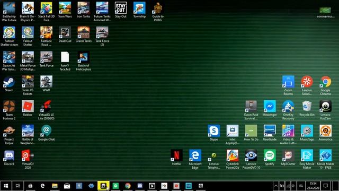The height and width of the screenshot is (191, 339).
Task: Launch the Roblox desktop shortcut
Action: [28, 108]
